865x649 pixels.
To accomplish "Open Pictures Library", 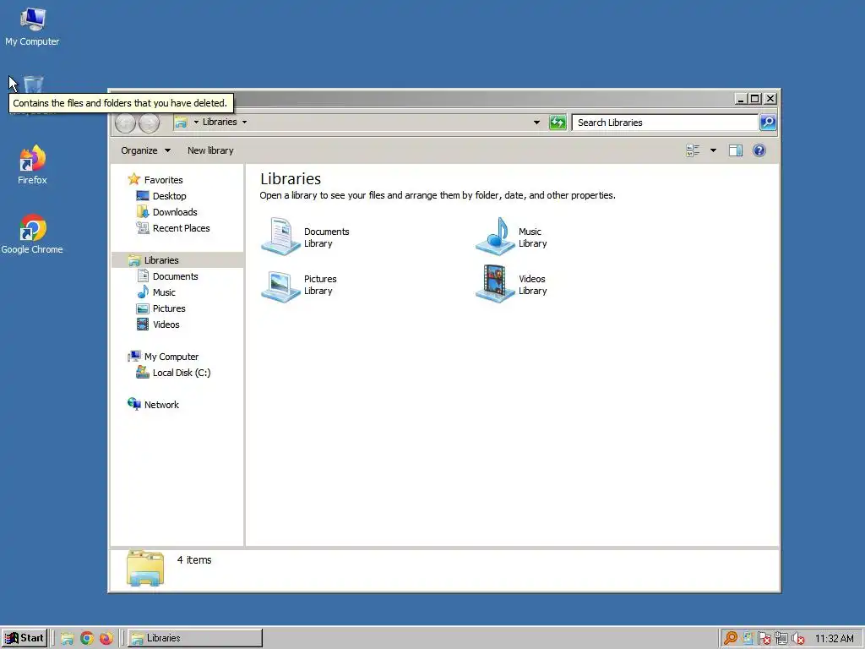I will 299,285.
